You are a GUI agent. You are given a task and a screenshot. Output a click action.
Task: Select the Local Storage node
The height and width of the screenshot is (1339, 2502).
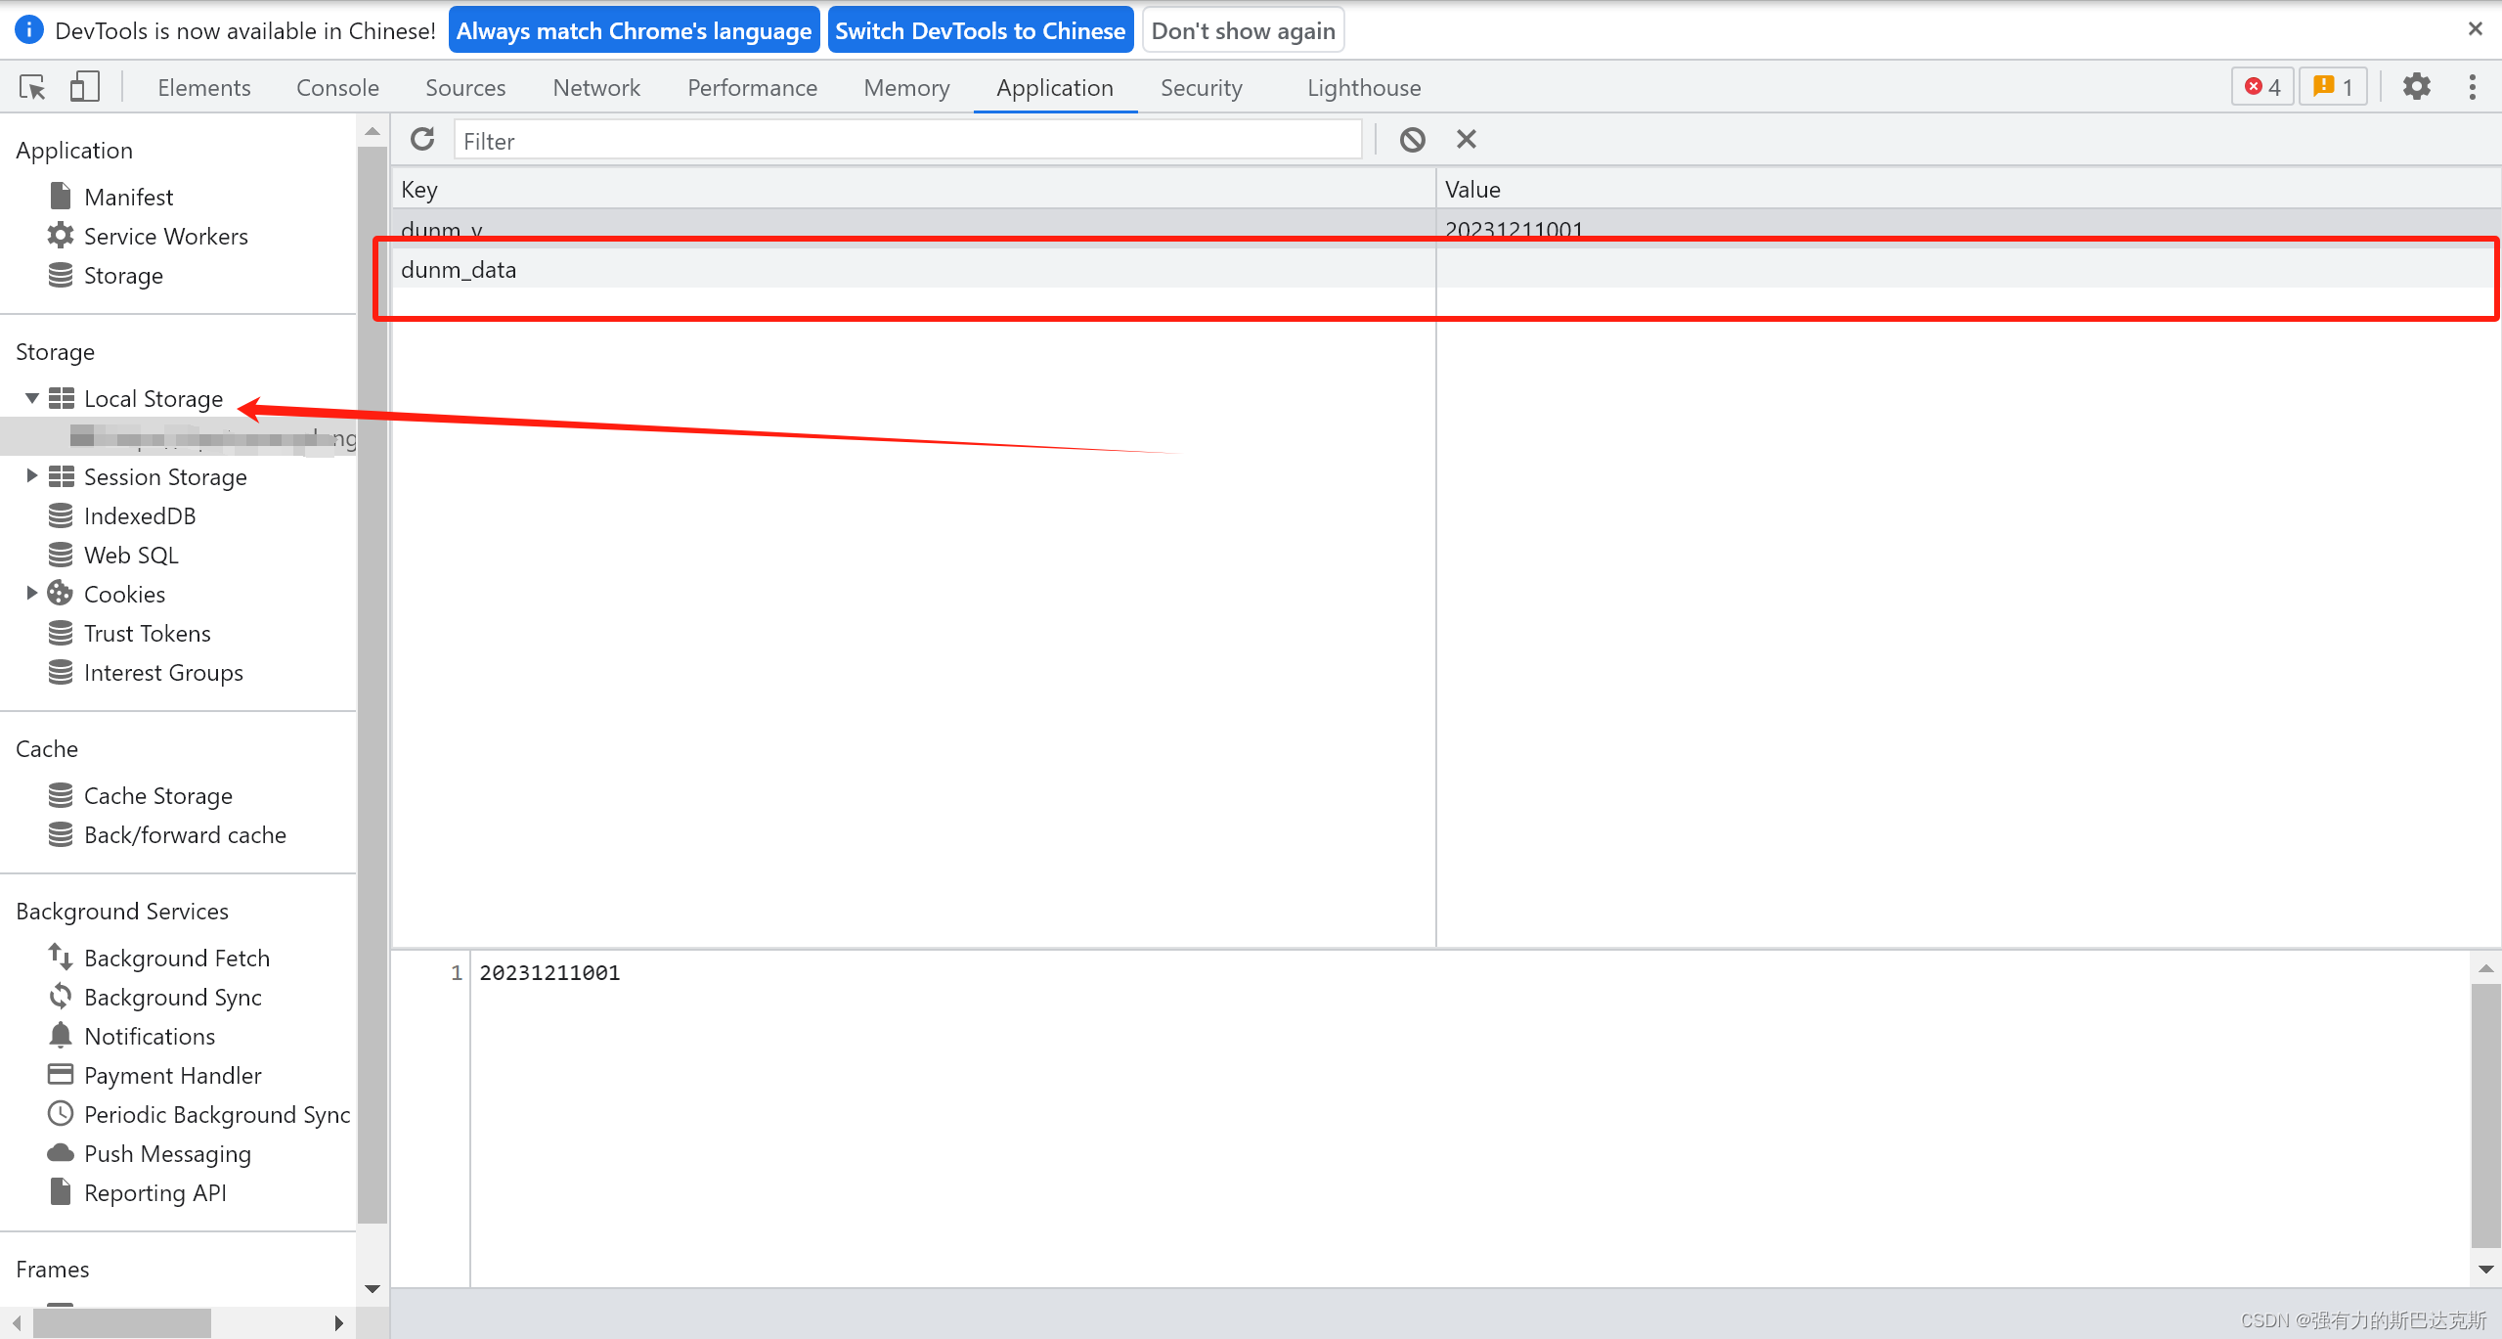coord(154,398)
